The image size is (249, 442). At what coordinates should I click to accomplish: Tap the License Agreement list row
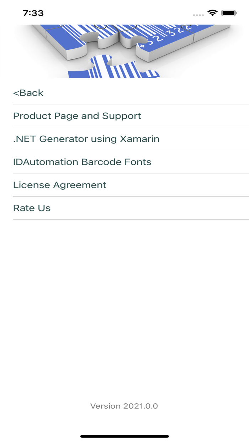coord(124,185)
